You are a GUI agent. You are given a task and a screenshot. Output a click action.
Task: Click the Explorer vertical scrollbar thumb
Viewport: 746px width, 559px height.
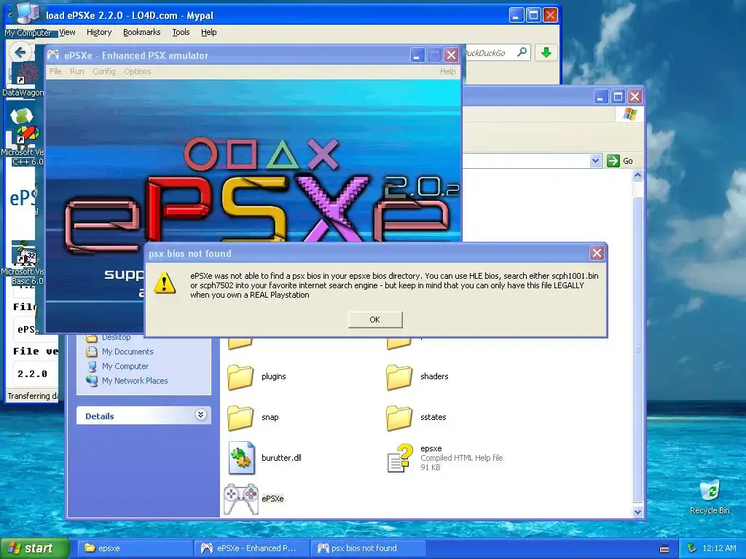[637, 349]
